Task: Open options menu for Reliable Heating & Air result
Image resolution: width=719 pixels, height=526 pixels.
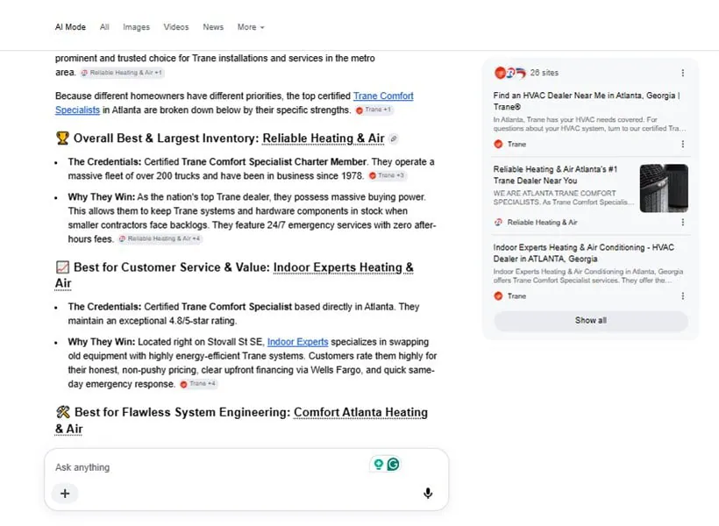Action: pos(683,222)
